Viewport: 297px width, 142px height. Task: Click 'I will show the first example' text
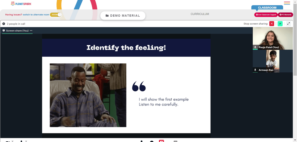pyautogui.click(x=164, y=99)
